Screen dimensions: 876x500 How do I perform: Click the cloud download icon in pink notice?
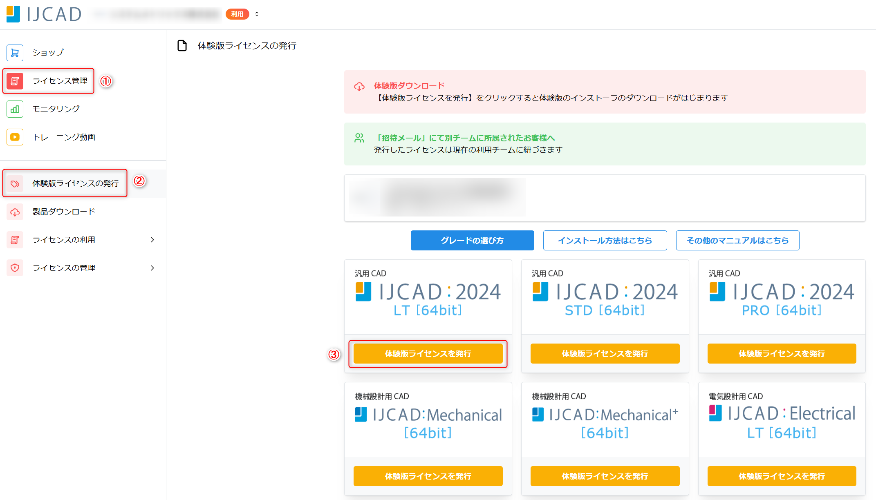(x=359, y=87)
